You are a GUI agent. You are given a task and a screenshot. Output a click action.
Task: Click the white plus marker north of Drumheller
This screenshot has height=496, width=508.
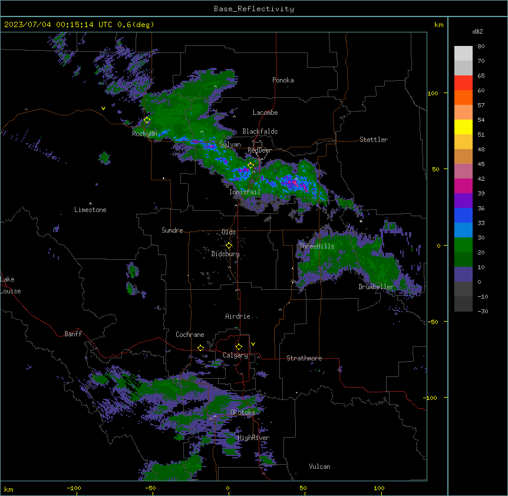(361, 221)
